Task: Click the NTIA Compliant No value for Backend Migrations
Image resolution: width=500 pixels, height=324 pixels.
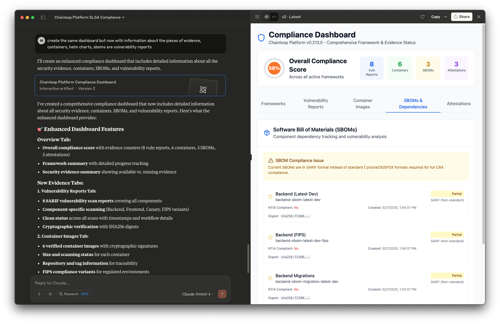Action: pyautogui.click(x=296, y=289)
